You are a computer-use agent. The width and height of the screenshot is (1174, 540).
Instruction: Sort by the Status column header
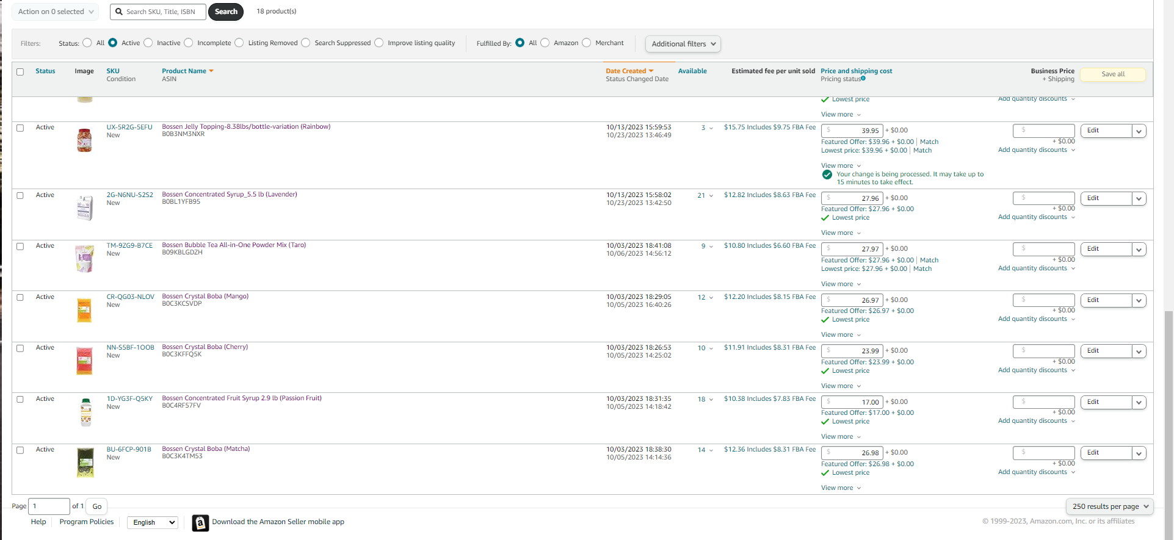tap(45, 71)
